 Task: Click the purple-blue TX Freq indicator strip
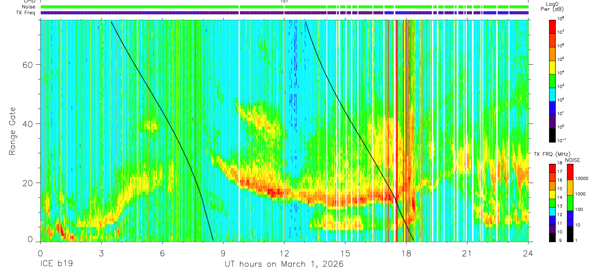(284, 13)
